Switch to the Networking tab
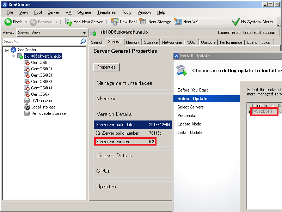The height and width of the screenshot is (212, 282). (172, 42)
